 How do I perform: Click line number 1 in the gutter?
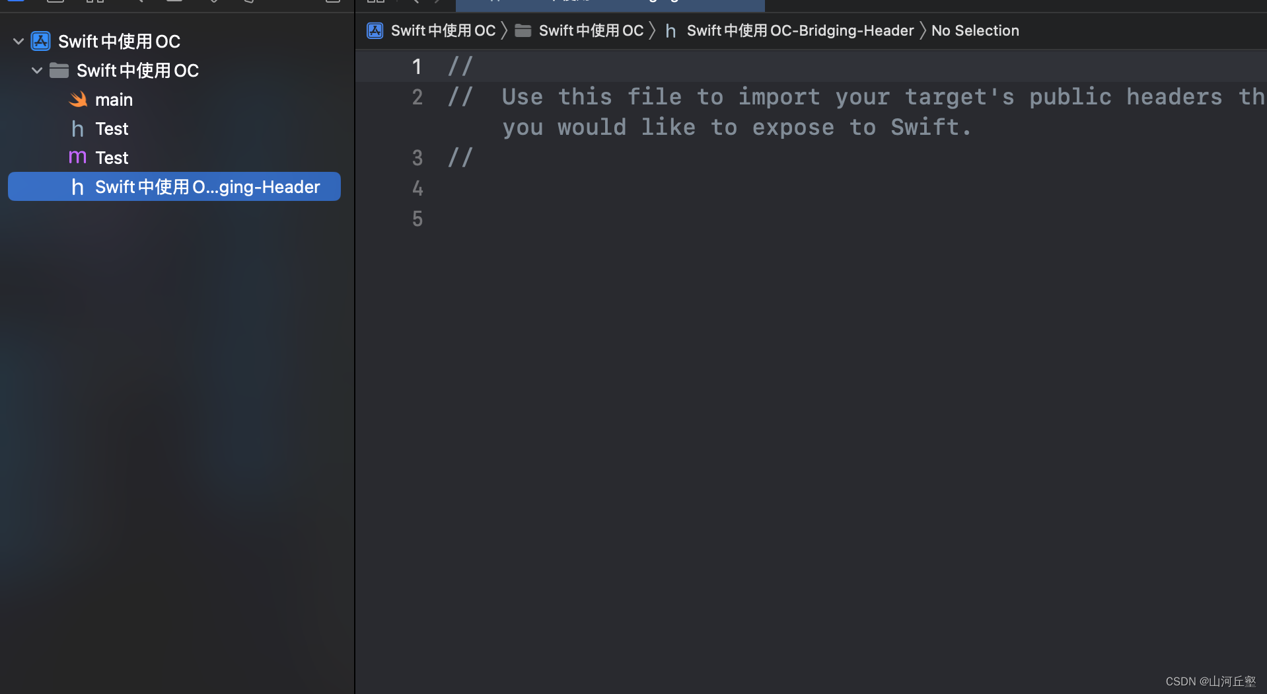(x=417, y=67)
